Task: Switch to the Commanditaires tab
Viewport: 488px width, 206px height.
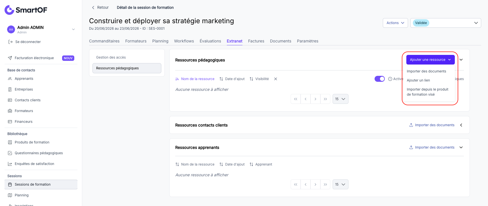Action: point(104,41)
